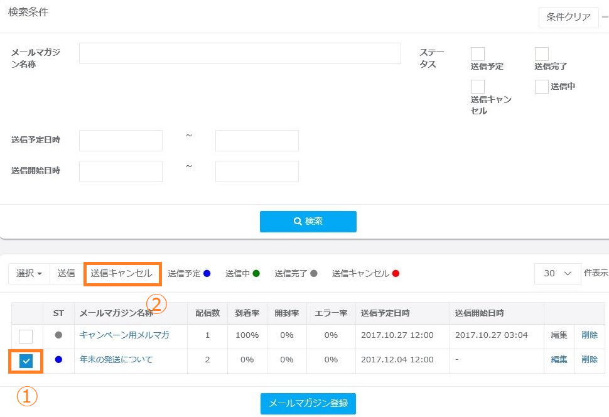Open the 選択 dropdown menu
This screenshot has width=609, height=417.
[29, 274]
